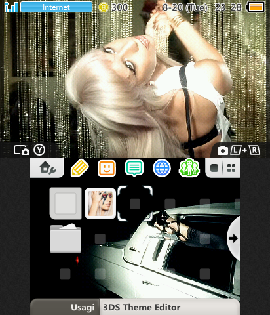Click the date 8-20 (Tue) text
Image resolution: width=270 pixels, height=315 pixels.
tap(185, 7)
